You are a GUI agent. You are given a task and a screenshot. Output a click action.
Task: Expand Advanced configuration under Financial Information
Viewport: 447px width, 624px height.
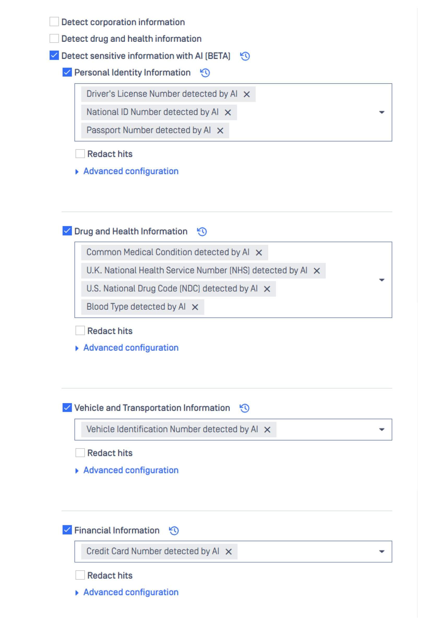coord(130,592)
